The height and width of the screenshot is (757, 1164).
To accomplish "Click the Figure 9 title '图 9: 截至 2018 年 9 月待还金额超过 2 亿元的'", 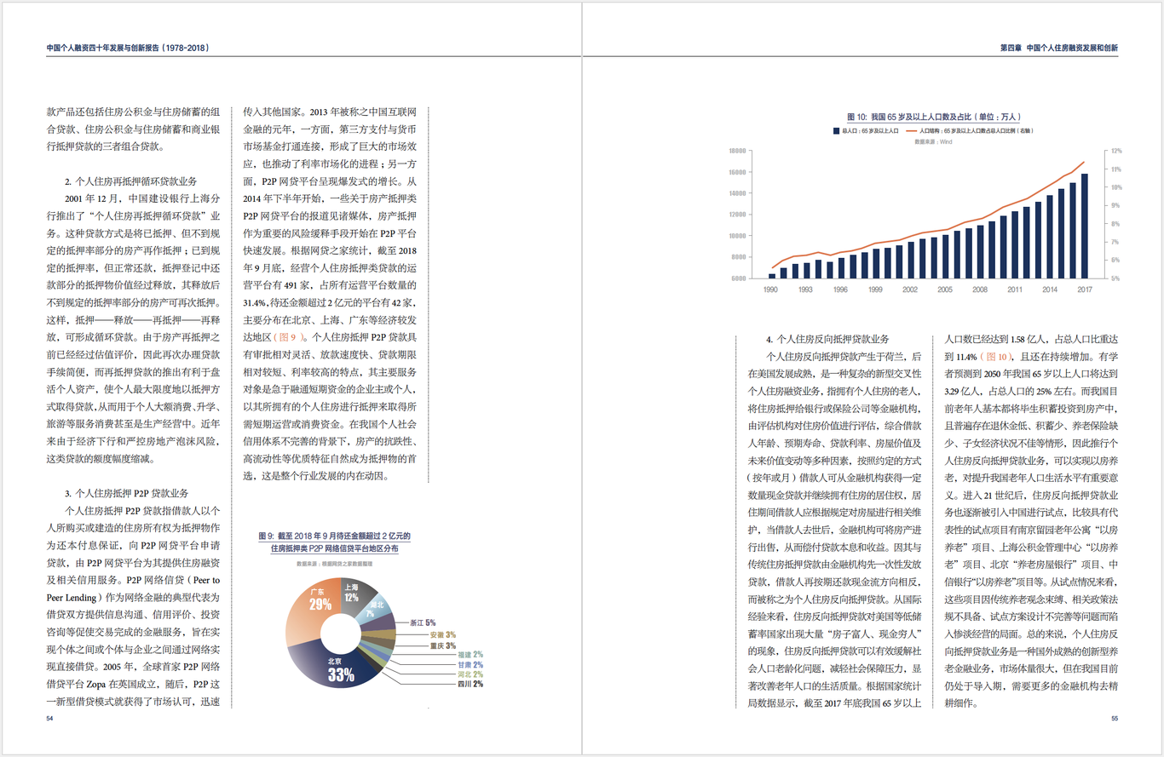I will pyautogui.click(x=334, y=536).
